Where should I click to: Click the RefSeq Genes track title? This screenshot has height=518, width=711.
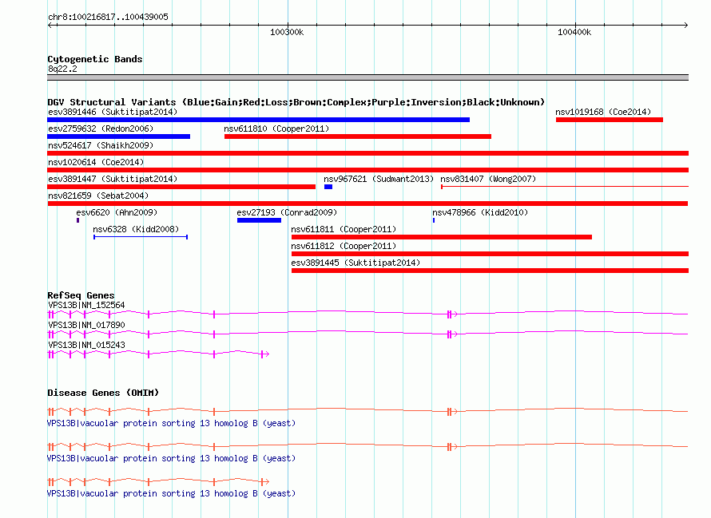pyautogui.click(x=81, y=295)
